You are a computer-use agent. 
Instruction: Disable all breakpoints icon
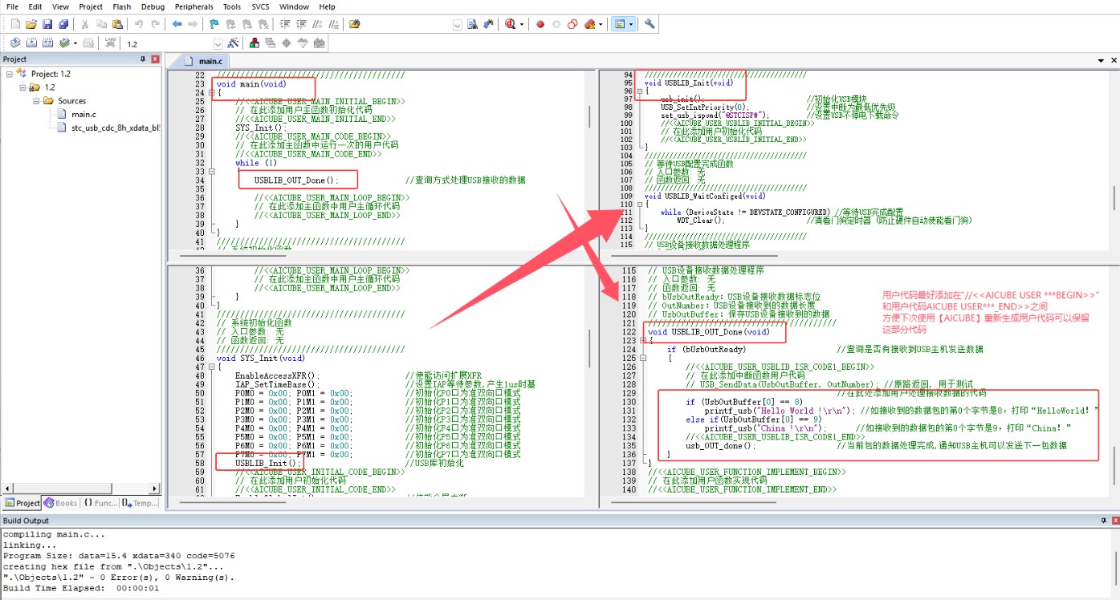(572, 24)
